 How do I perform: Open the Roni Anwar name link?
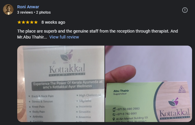(x=28, y=7)
